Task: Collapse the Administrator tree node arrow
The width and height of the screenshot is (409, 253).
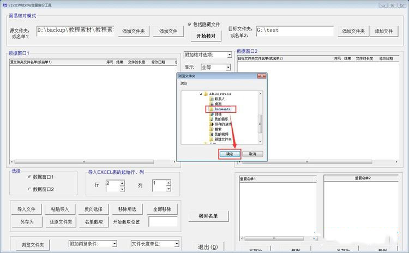Action: pyautogui.click(x=201, y=94)
